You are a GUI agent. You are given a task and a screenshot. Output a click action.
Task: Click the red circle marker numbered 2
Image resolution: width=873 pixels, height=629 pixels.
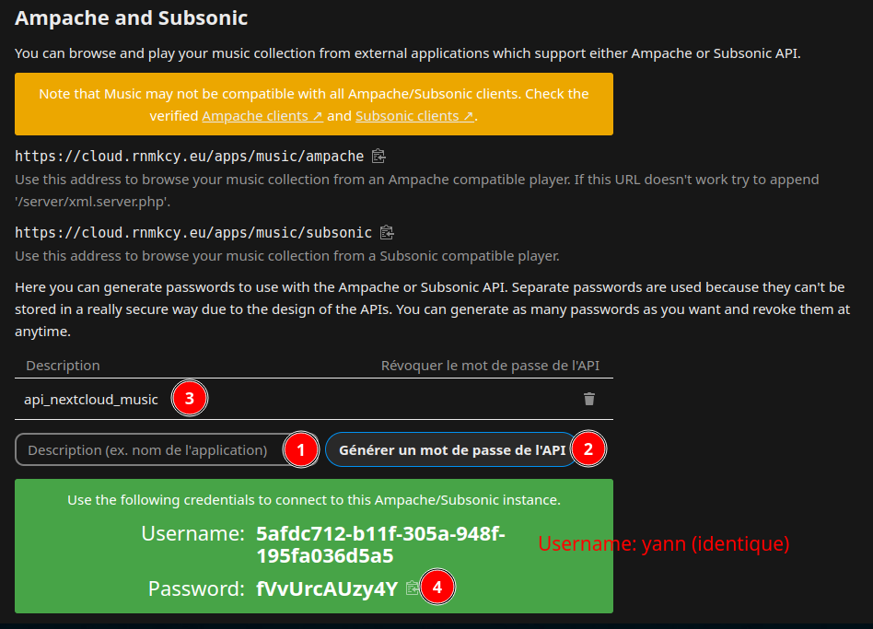tap(589, 449)
